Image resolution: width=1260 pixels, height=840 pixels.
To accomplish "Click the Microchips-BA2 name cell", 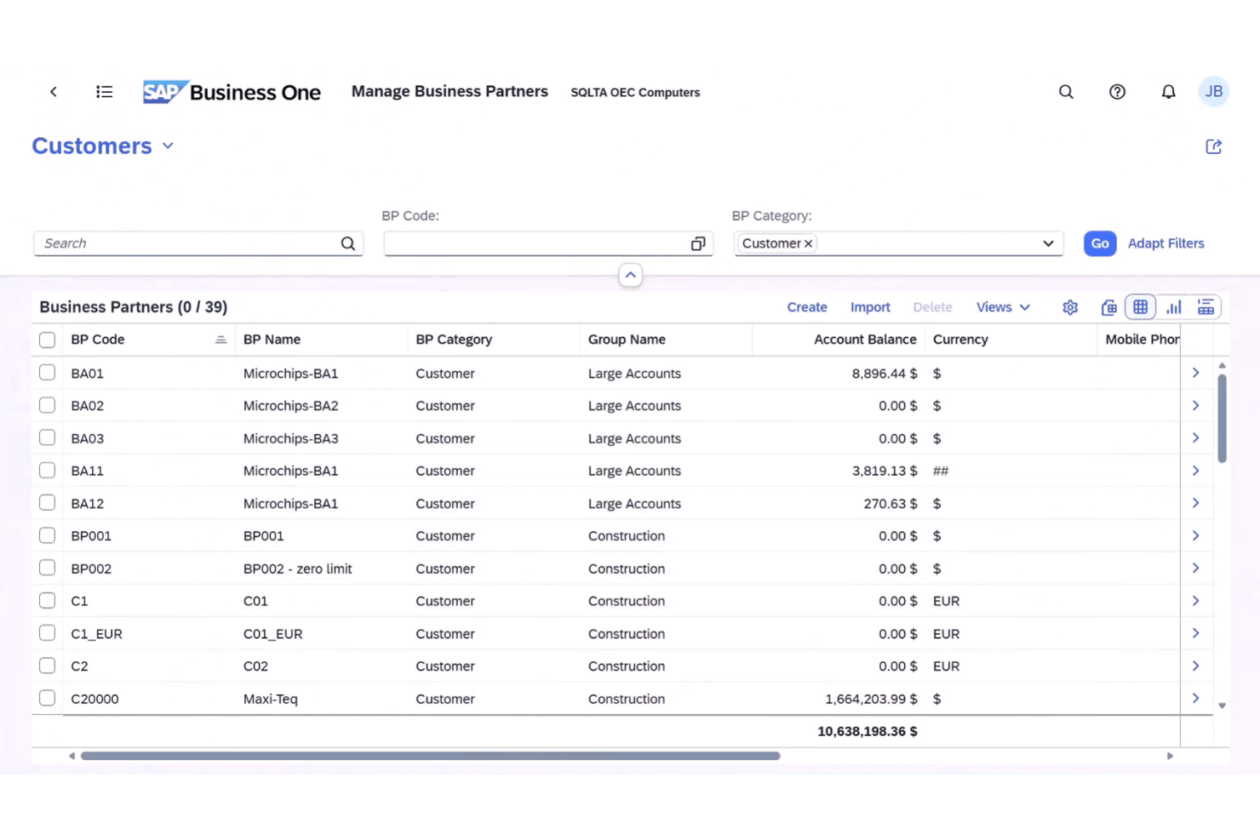I will [290, 406].
